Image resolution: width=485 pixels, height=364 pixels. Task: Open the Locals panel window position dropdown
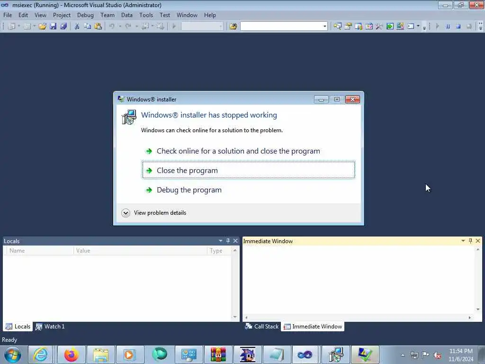(221, 241)
